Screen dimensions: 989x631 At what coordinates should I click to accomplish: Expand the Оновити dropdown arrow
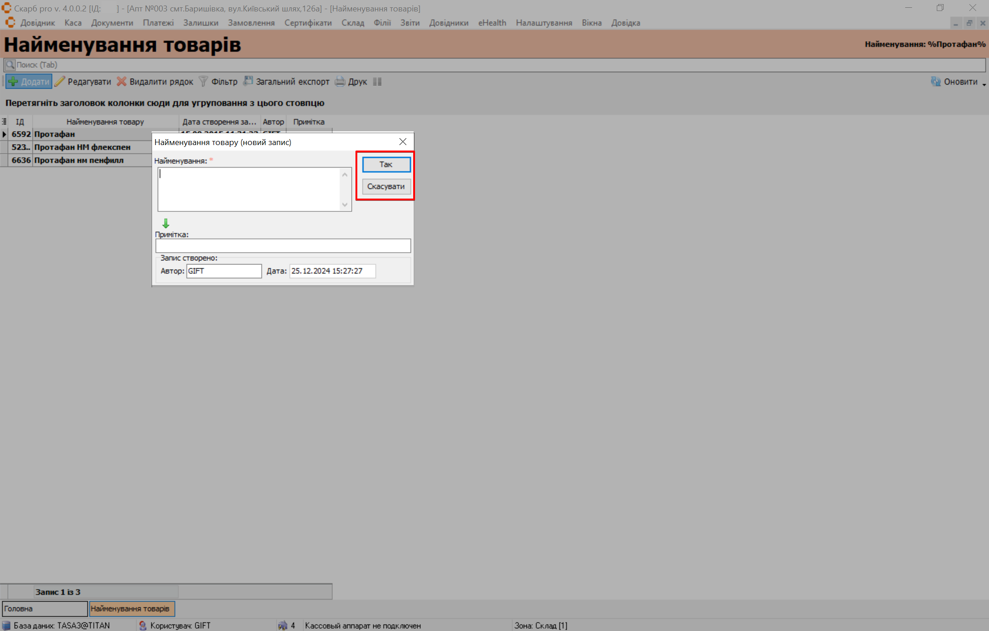pos(984,84)
